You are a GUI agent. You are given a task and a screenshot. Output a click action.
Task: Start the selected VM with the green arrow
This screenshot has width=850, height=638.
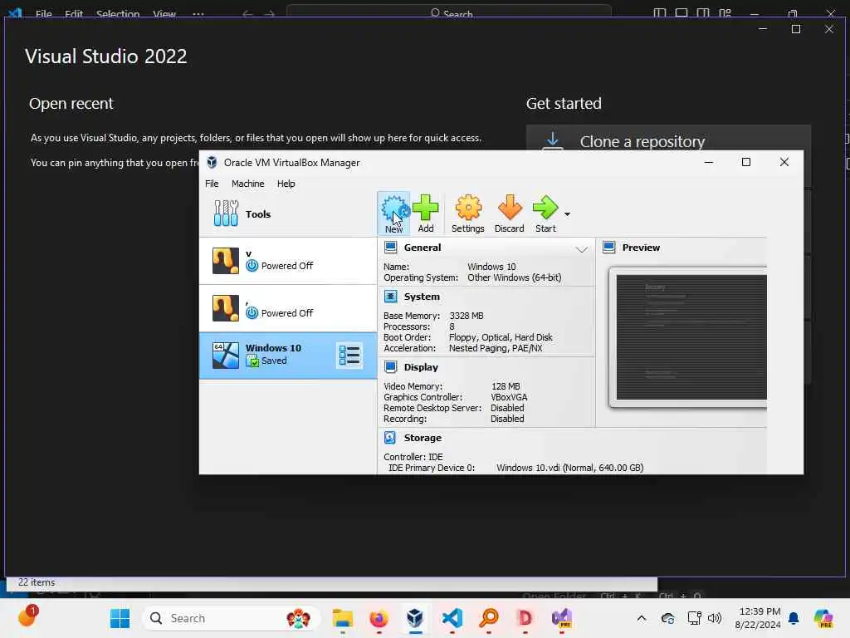tap(545, 213)
